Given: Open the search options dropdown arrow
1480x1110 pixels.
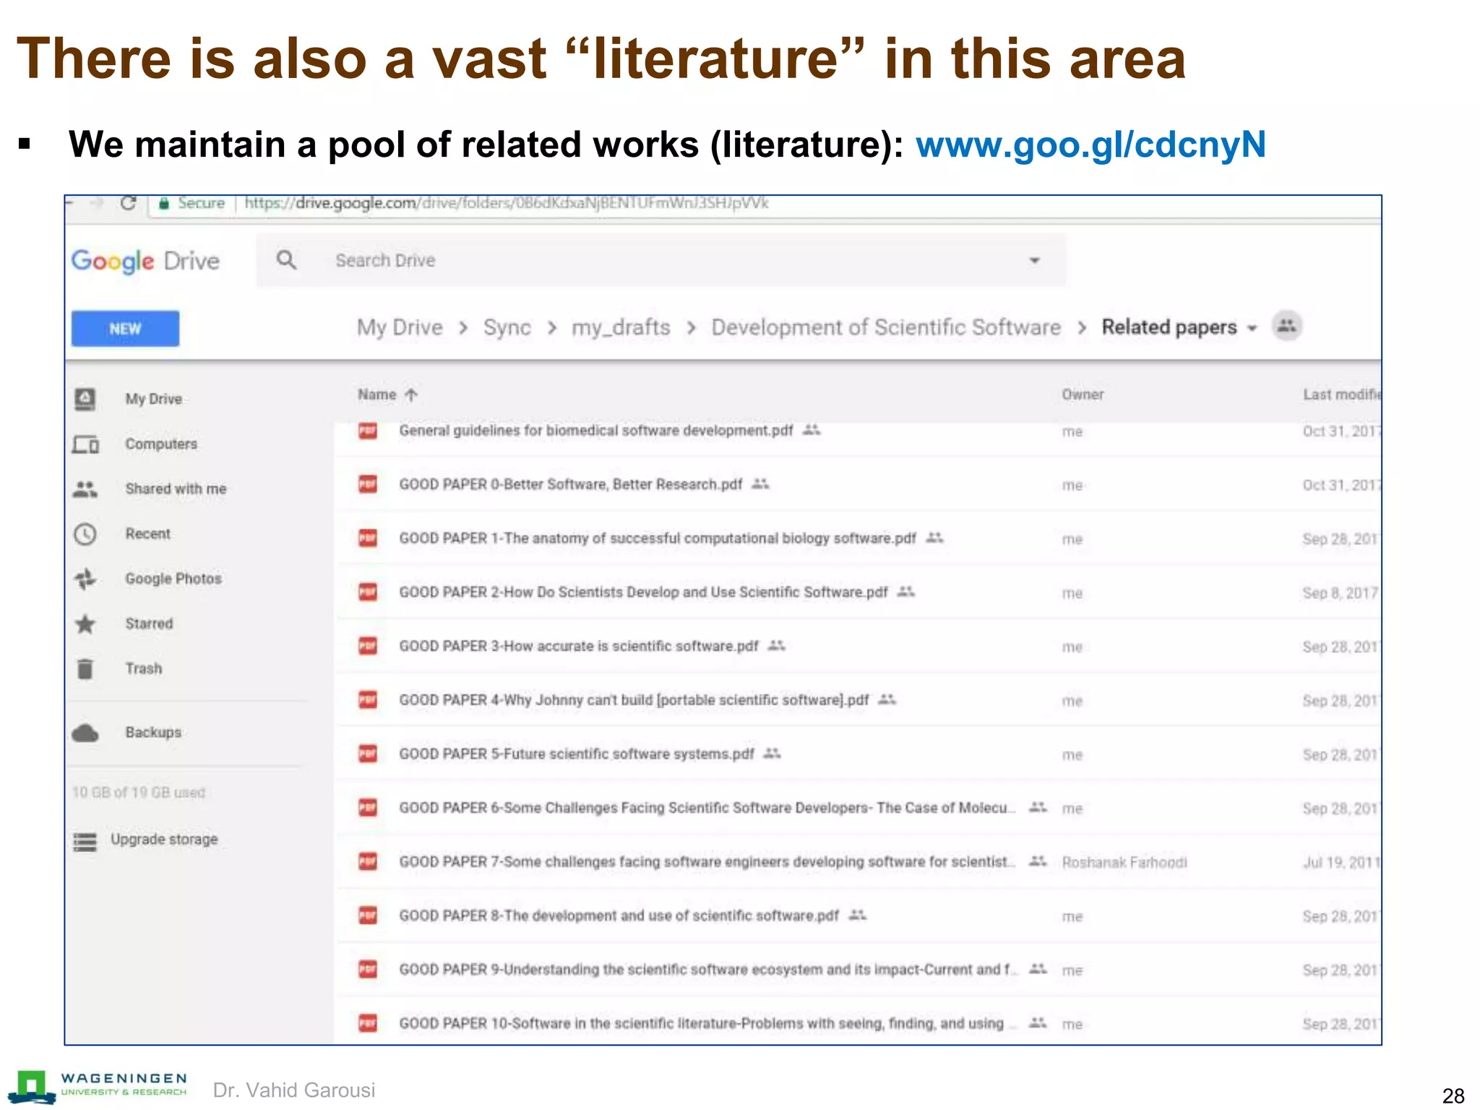Looking at the screenshot, I should click(1035, 260).
